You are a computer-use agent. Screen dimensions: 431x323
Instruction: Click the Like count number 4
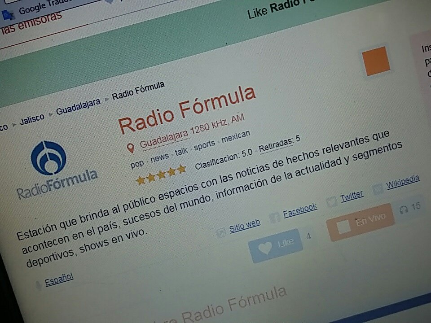point(309,236)
